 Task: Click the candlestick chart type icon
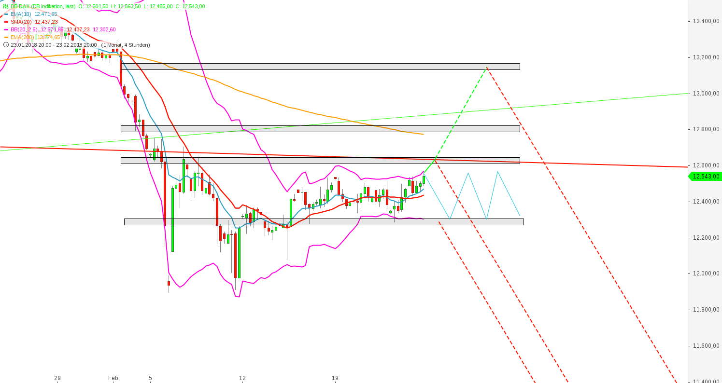(x=5, y=6)
